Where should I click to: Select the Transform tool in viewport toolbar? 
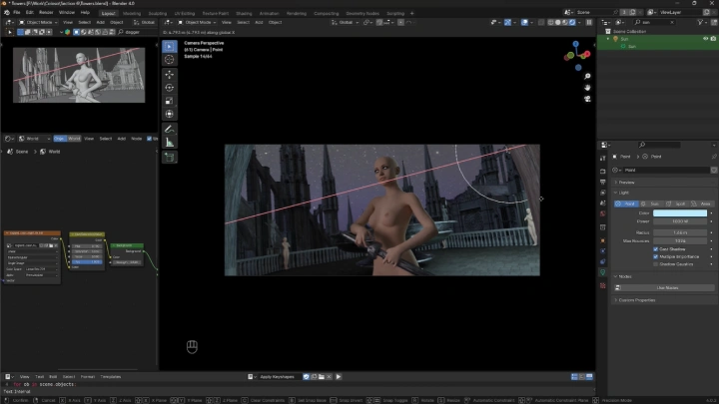(169, 114)
